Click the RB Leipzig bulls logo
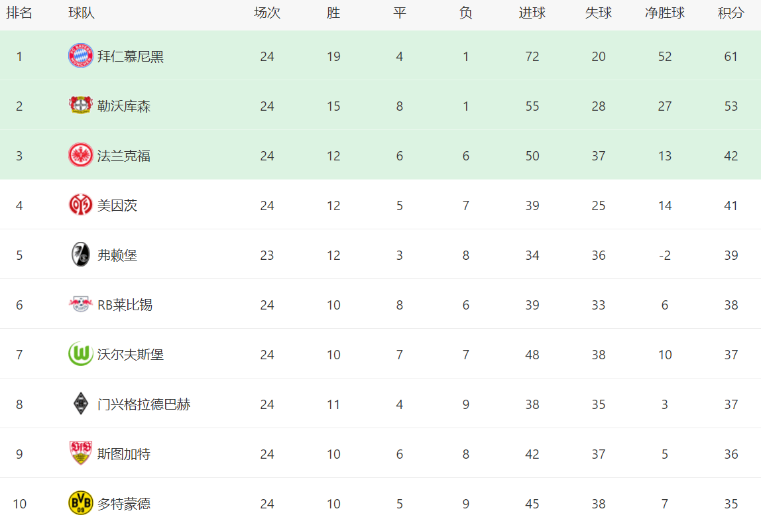761x523 pixels. (81, 304)
